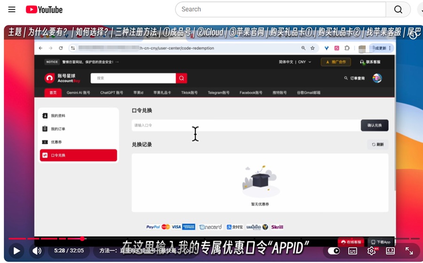Select the Tiktok账号 tab

(x=189, y=93)
